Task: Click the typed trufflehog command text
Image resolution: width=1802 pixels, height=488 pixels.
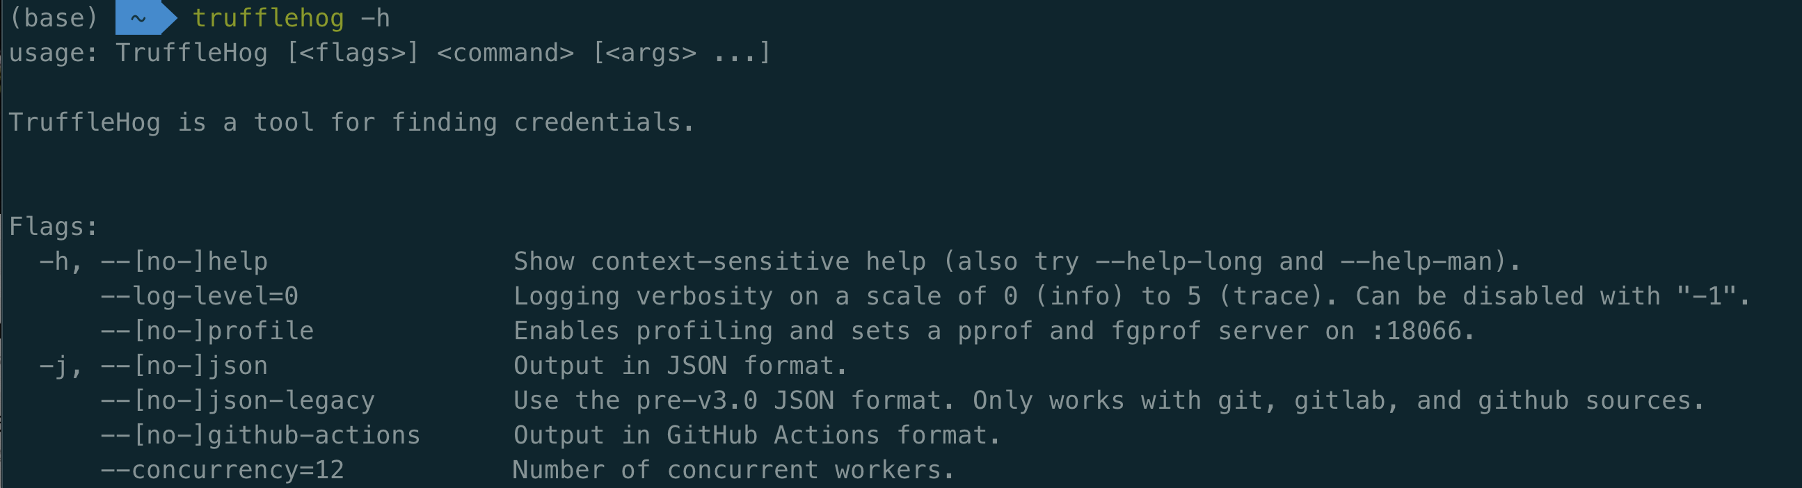Action: click(268, 18)
